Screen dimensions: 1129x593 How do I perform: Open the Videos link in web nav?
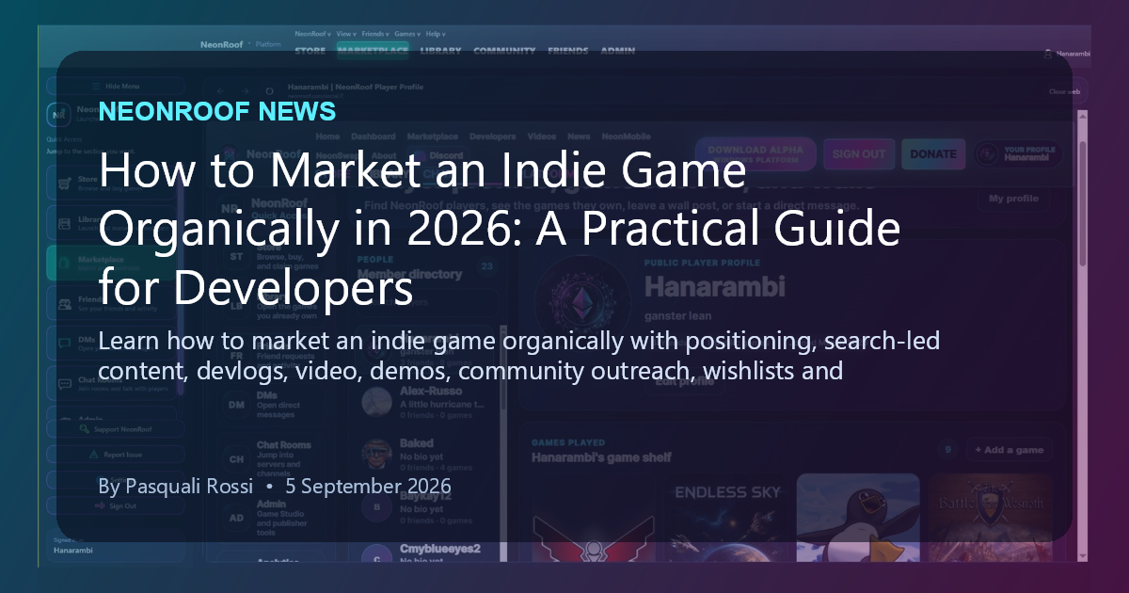click(x=542, y=136)
